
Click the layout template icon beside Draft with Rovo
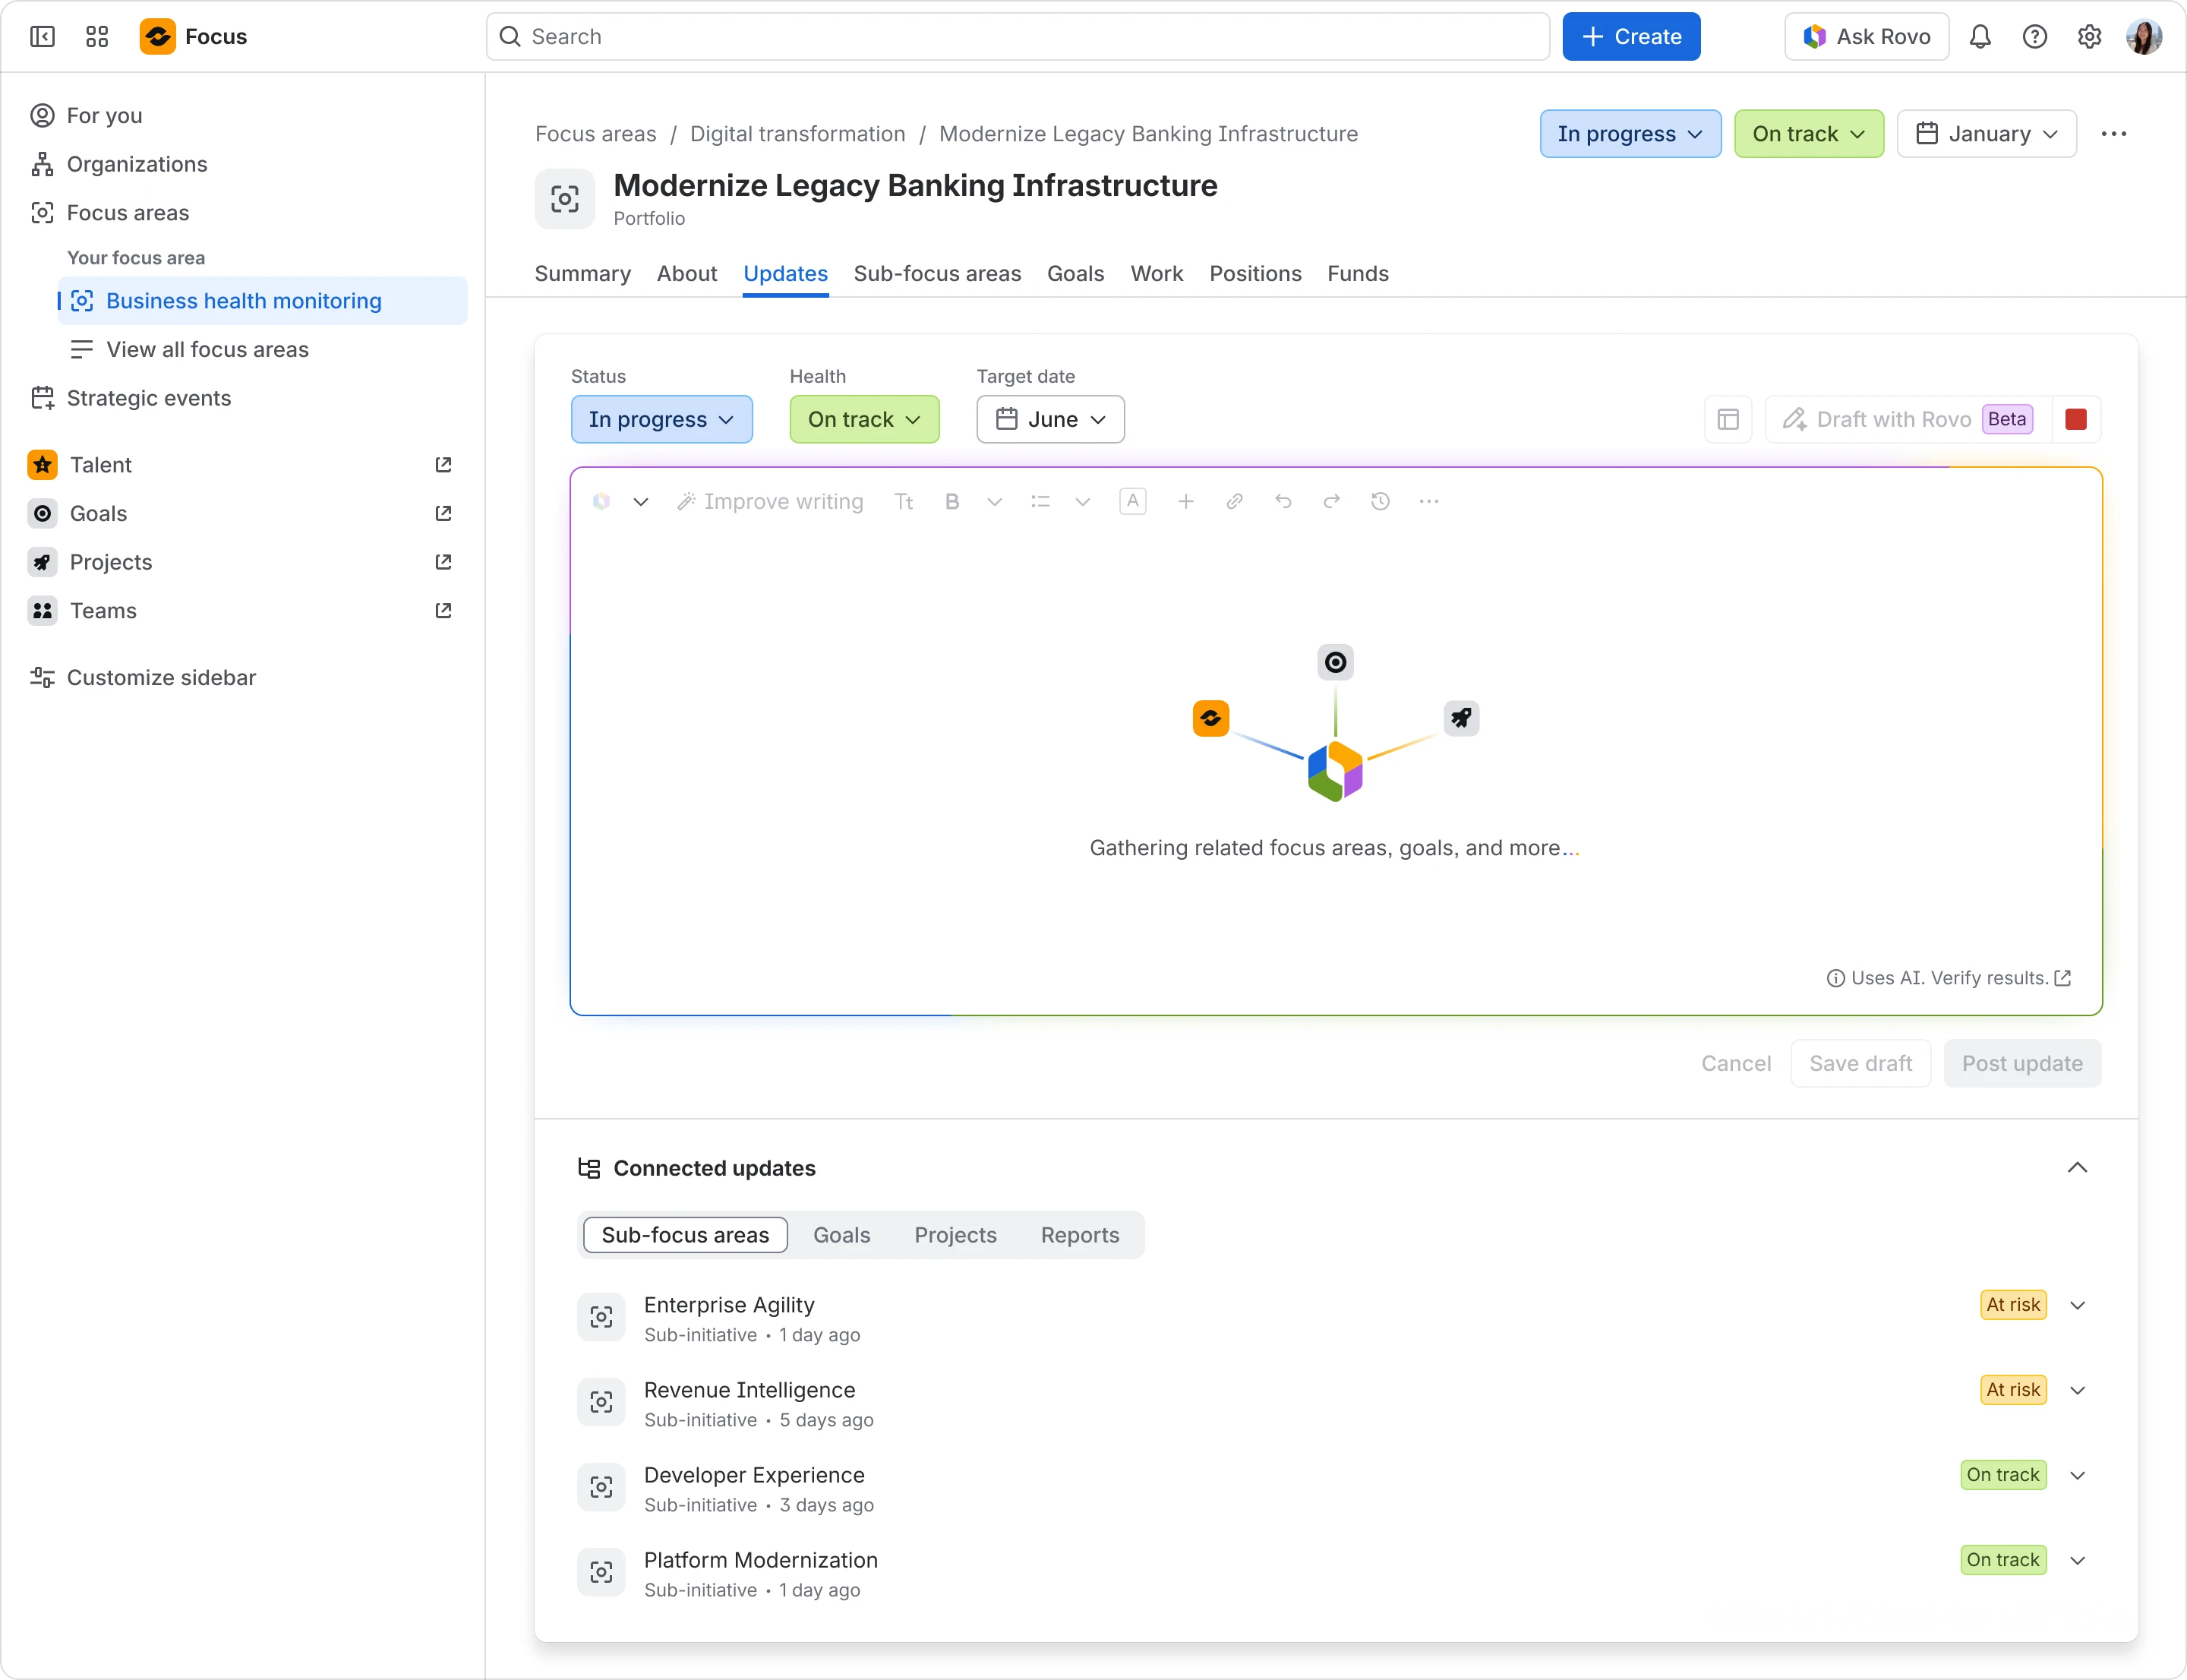(x=1728, y=420)
